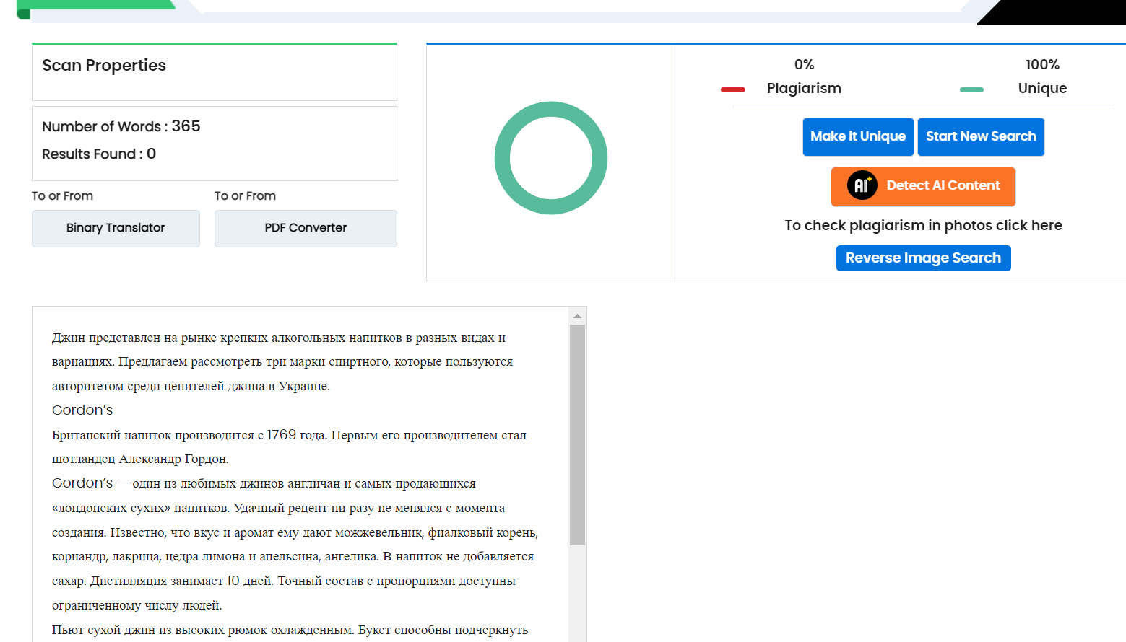Image resolution: width=1126 pixels, height=642 pixels.
Task: Start a new plagiarism search
Action: click(980, 136)
